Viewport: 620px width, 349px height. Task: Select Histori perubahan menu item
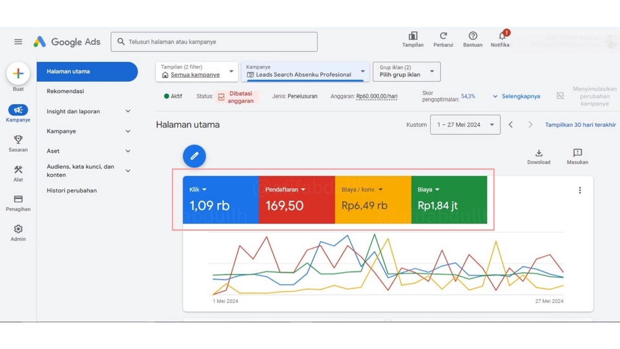pyautogui.click(x=72, y=191)
